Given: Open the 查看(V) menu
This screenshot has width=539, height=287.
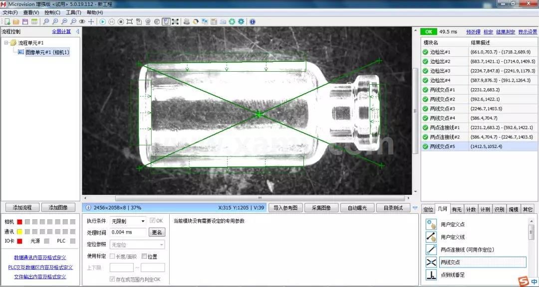Looking at the screenshot, I should tap(31, 12).
